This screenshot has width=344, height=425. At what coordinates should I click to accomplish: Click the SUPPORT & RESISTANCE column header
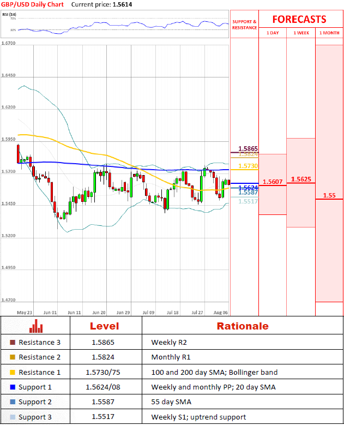coord(244,25)
